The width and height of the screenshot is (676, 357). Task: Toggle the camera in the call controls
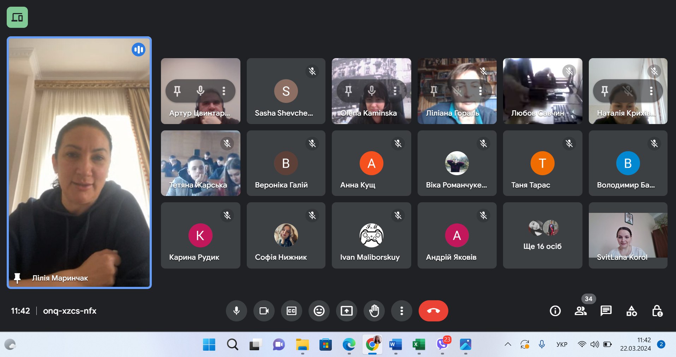click(264, 311)
